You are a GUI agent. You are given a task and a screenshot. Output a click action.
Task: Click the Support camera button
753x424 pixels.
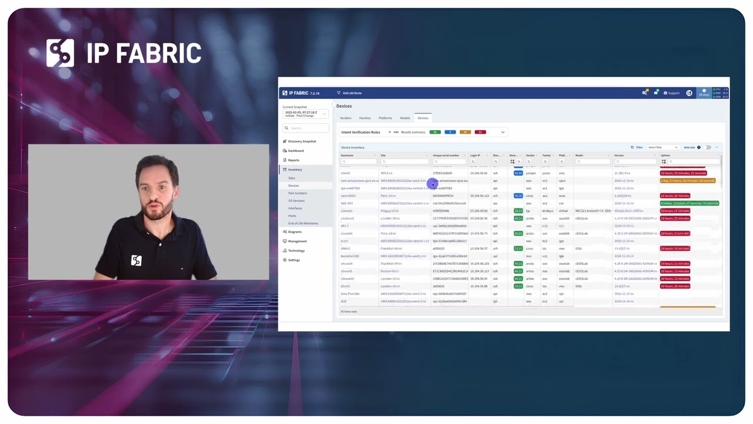click(x=672, y=93)
